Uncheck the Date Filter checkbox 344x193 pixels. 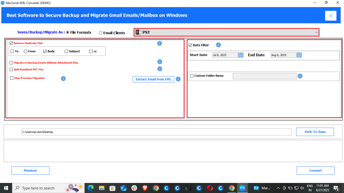coord(190,45)
